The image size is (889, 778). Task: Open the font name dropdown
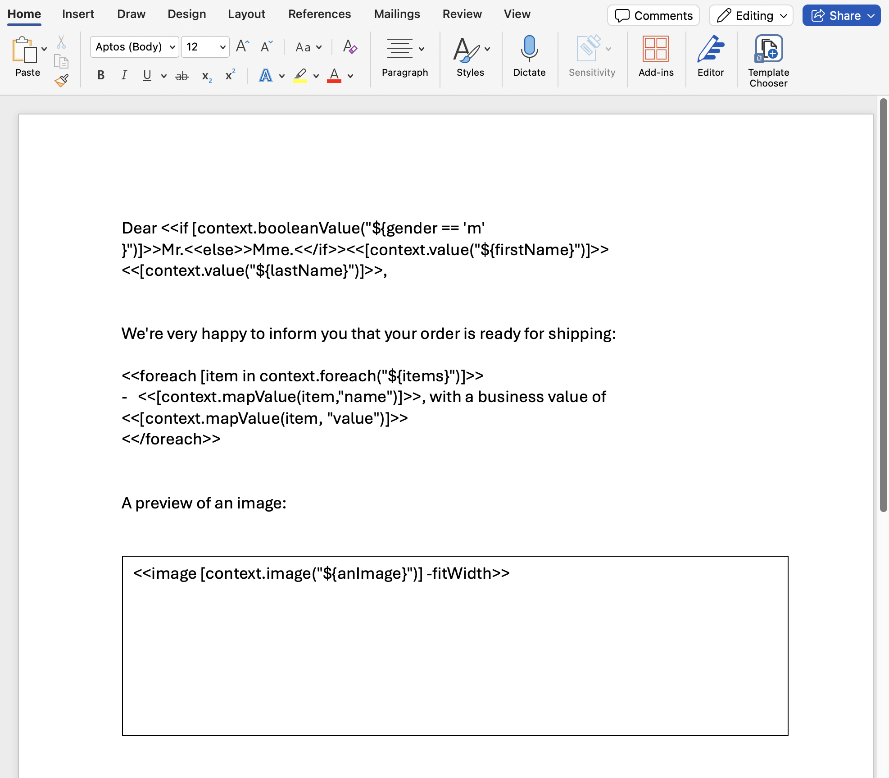pyautogui.click(x=172, y=46)
